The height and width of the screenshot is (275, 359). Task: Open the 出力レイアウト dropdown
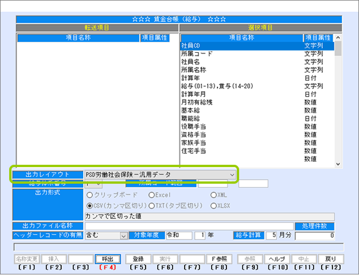click(232, 174)
